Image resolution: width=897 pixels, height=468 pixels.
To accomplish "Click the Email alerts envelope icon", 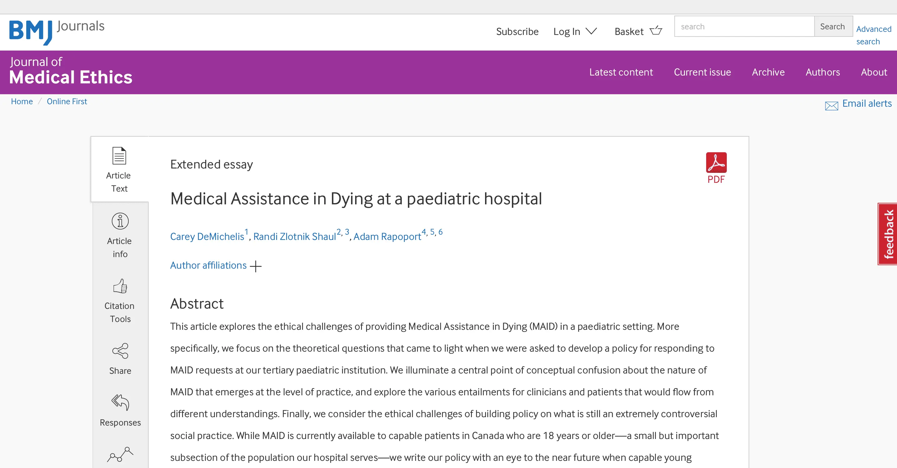I will (831, 105).
